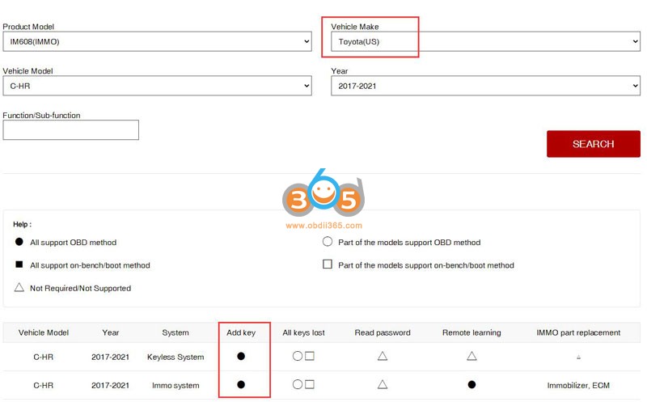Click Add key dot in Immo system row
647x402 pixels.
[241, 385]
